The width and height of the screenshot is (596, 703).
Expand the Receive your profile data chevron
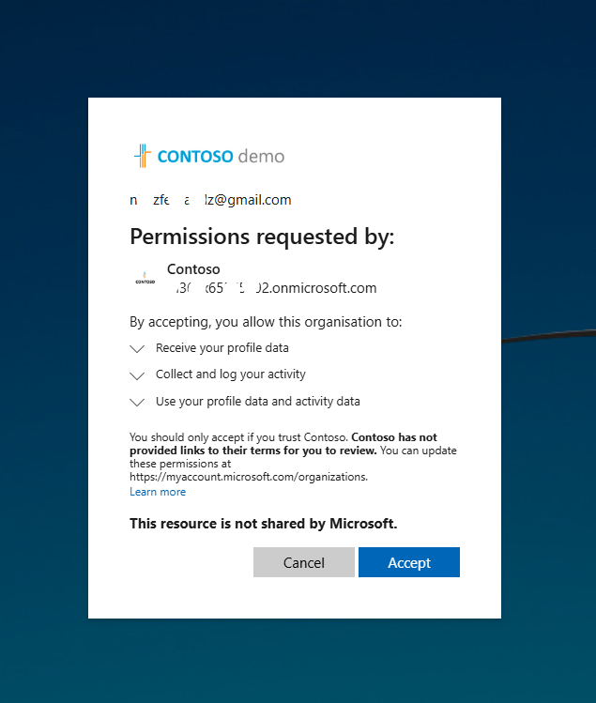click(137, 349)
